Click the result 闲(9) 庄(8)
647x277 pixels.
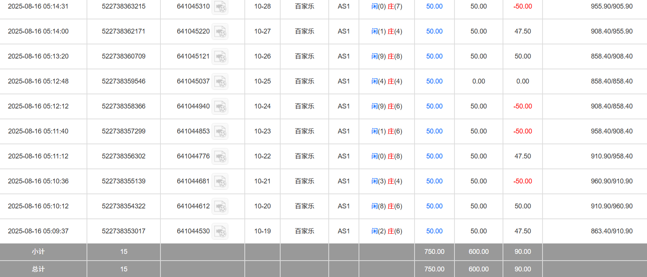point(387,56)
